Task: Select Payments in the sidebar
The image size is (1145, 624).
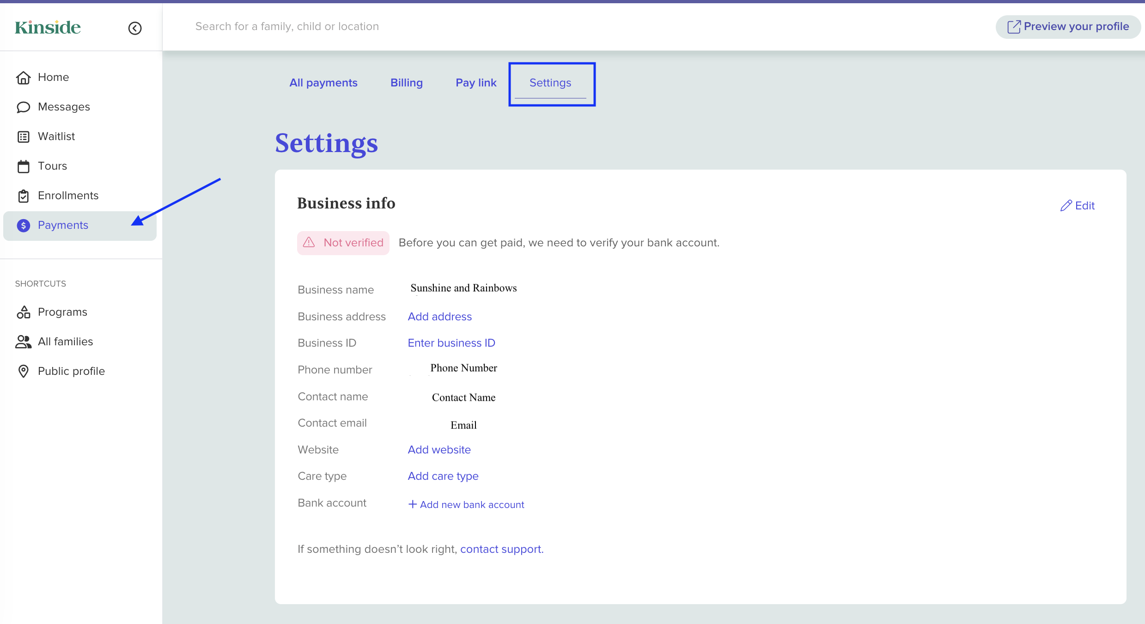Action: (x=80, y=226)
